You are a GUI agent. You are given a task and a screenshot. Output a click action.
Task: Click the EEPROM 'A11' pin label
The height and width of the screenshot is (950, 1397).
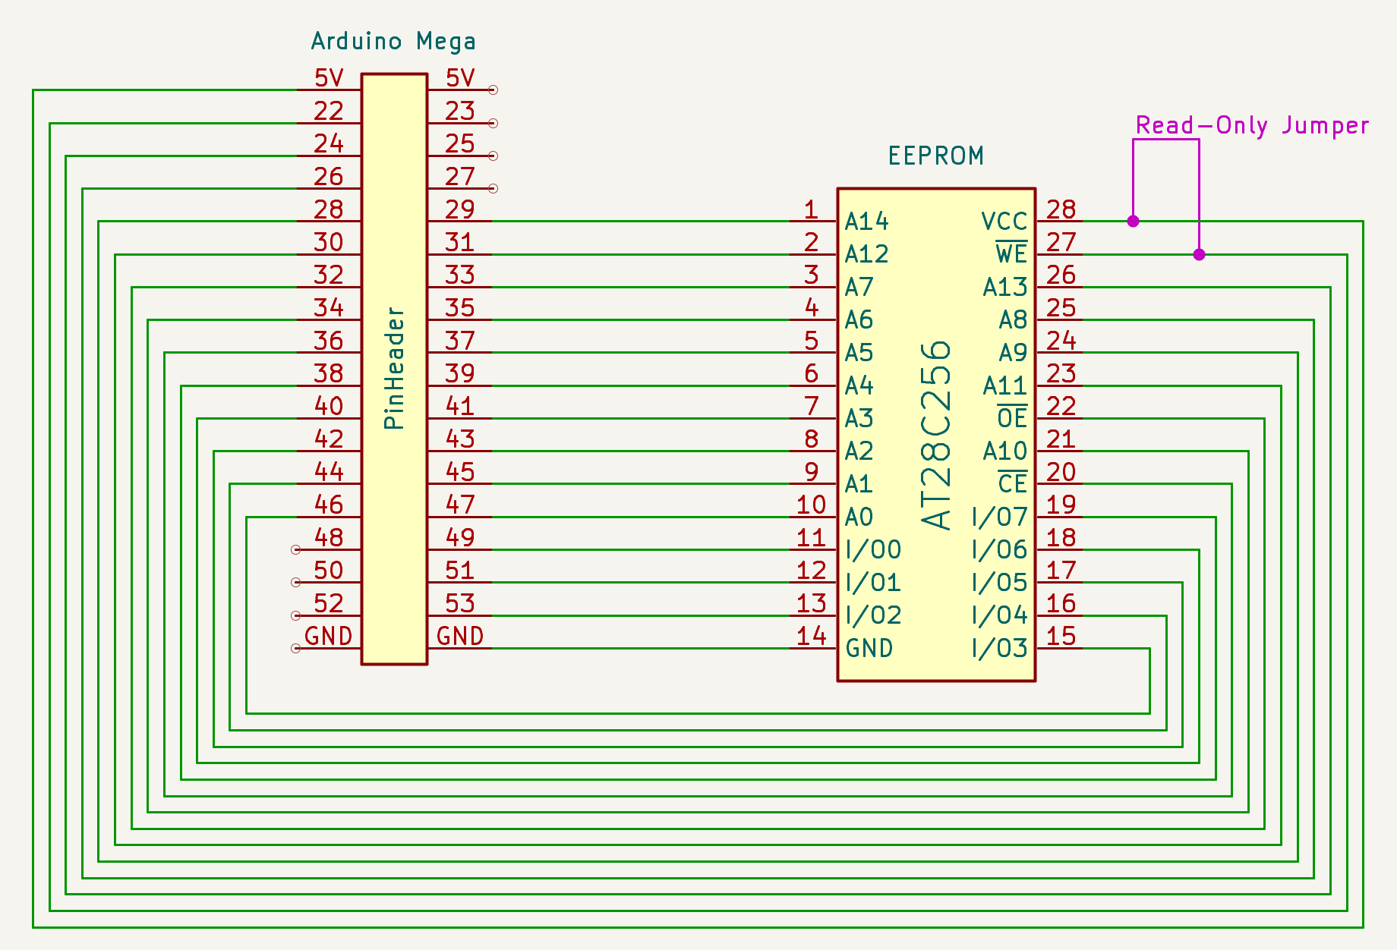click(x=1005, y=385)
